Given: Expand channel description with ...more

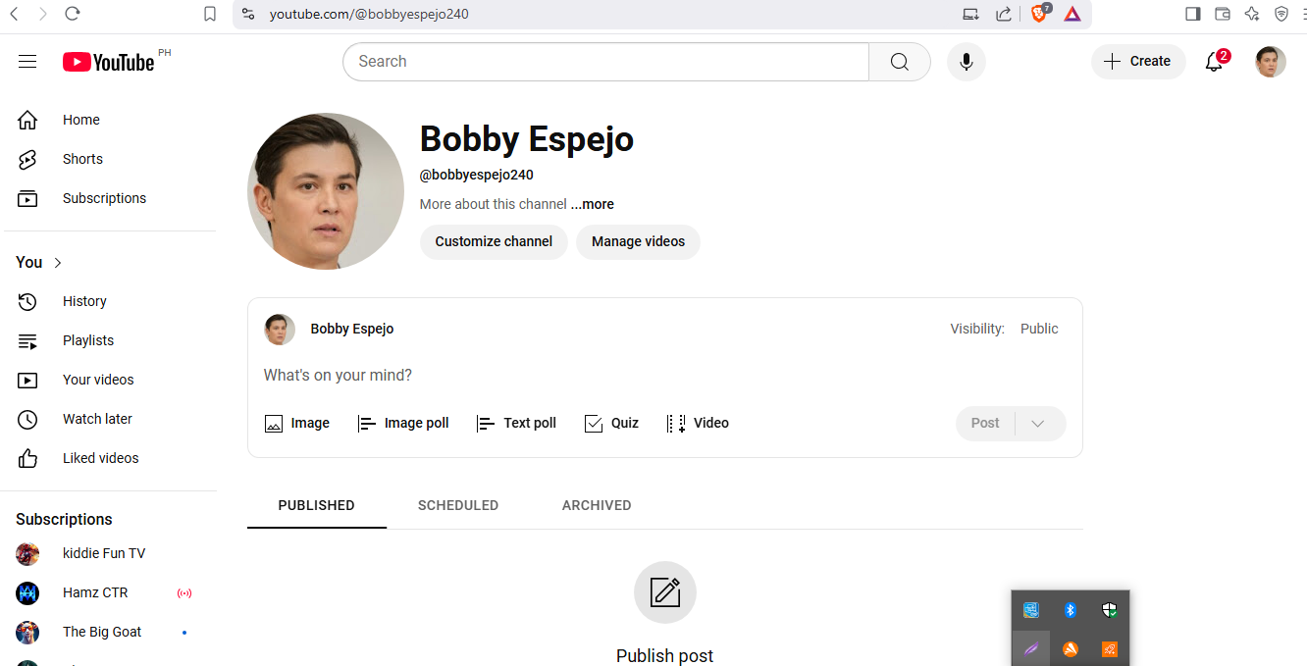Looking at the screenshot, I should tap(593, 205).
